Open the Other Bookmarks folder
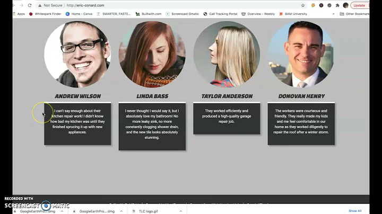Screen dimensions: 382x214 point(354,14)
